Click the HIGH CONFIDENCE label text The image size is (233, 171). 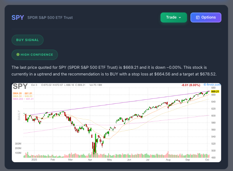pyautogui.click(x=37, y=55)
